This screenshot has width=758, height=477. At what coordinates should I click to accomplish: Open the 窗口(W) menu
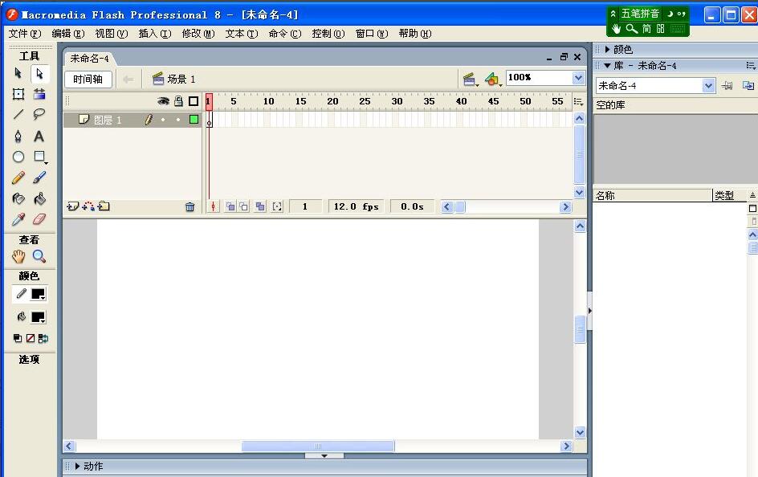point(372,34)
